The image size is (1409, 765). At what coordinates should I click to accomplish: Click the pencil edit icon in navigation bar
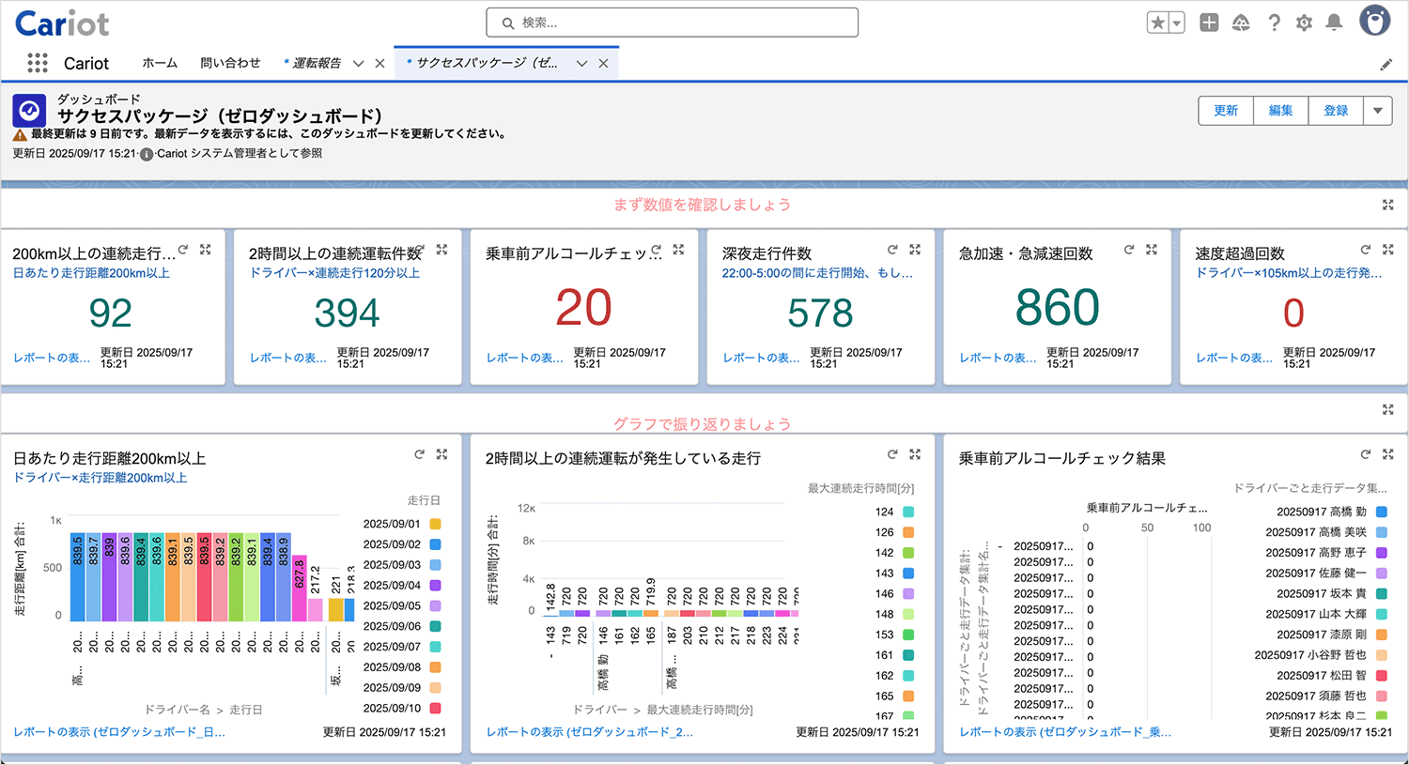pos(1386,64)
